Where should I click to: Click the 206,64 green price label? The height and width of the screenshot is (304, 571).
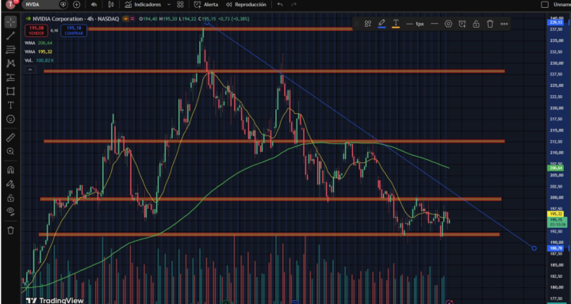click(555, 168)
